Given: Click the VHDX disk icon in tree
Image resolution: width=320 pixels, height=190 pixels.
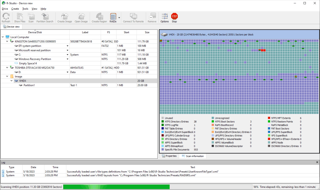Looking at the screenshot, I should pyautogui.click(x=16, y=81).
